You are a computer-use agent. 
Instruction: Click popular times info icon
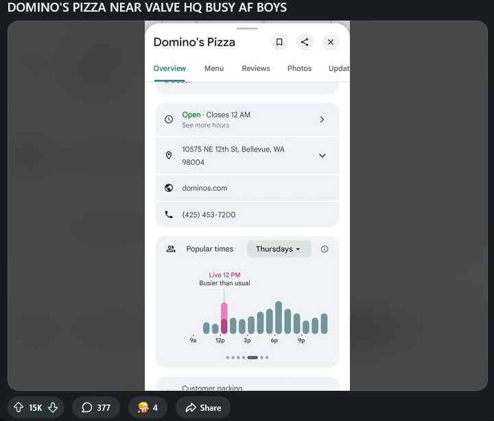pyautogui.click(x=324, y=249)
